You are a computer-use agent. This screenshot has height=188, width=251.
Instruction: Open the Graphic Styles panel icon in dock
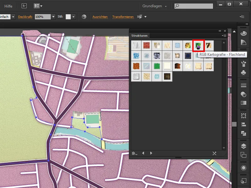[243, 181]
